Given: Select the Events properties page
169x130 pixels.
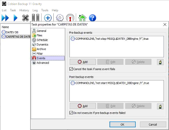Looking at the screenshot, I should [48, 58].
